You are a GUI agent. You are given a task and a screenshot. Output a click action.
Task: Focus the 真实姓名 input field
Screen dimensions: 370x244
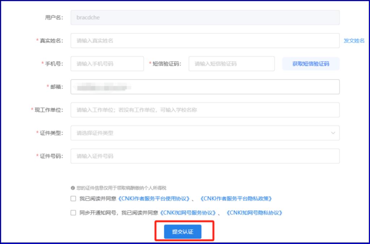click(205, 41)
